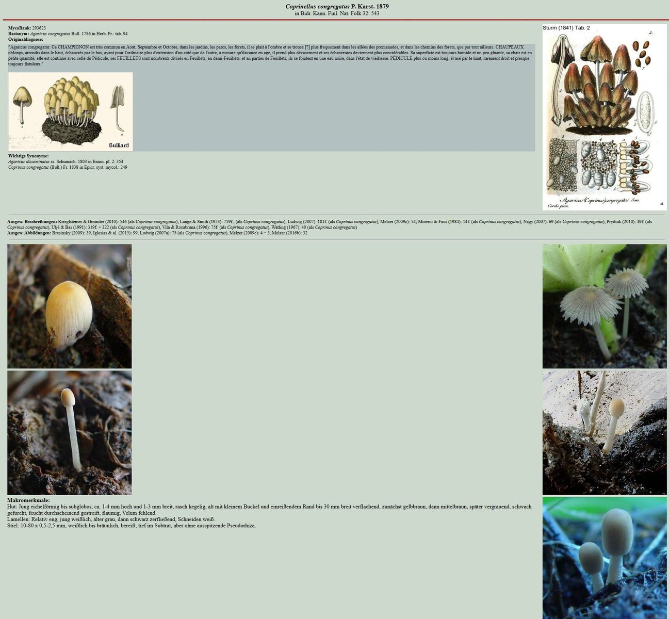The image size is (669, 619).
Task: Open the Sturm 1841 Tab. 2 illustration
Action: [604, 121]
